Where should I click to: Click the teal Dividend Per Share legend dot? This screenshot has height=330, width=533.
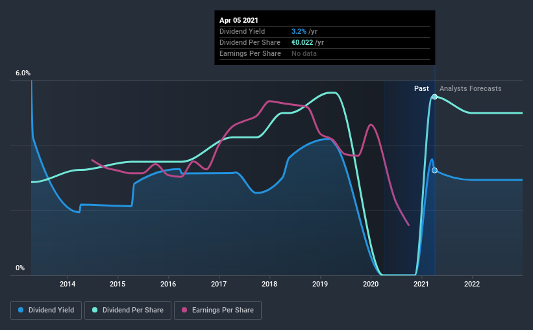(x=95, y=310)
